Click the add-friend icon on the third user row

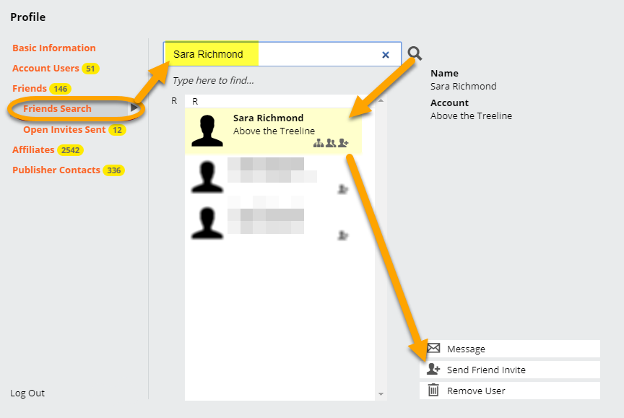[343, 235]
